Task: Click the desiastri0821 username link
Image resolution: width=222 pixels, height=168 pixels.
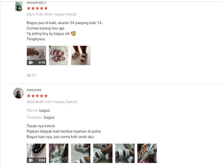Action: [36, 3]
